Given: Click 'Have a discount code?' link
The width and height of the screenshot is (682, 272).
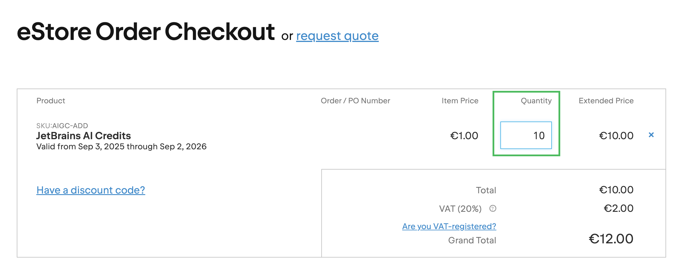Looking at the screenshot, I should pyautogui.click(x=91, y=190).
